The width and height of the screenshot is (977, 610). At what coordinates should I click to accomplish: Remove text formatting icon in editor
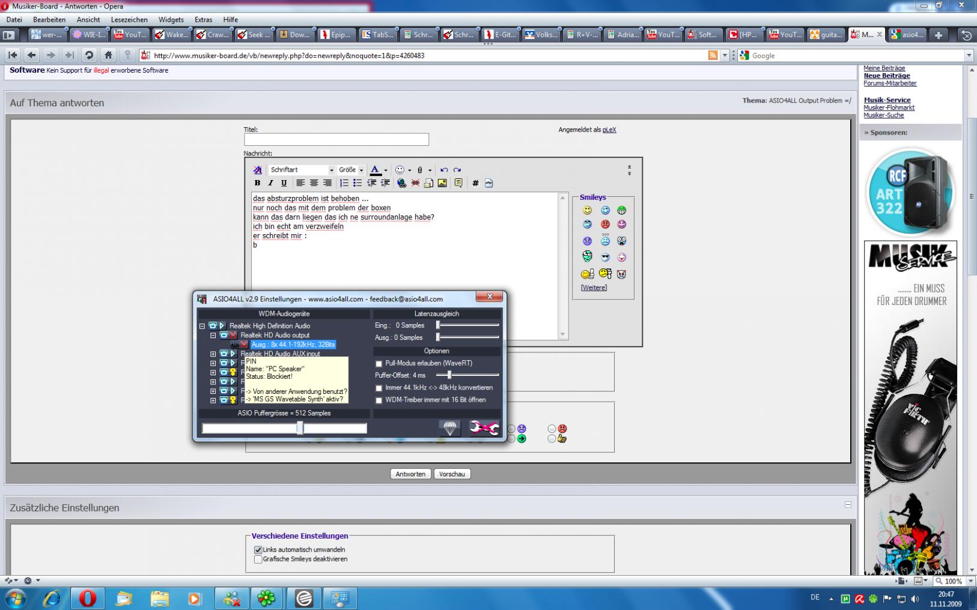click(258, 170)
